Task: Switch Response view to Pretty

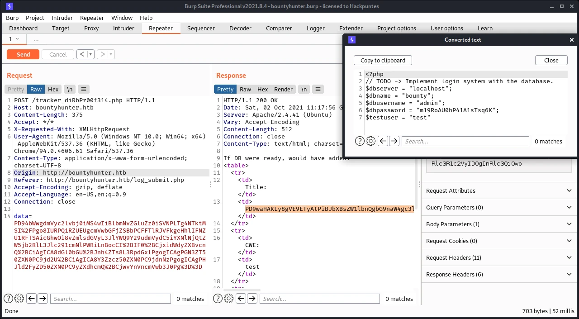Action: (225, 89)
